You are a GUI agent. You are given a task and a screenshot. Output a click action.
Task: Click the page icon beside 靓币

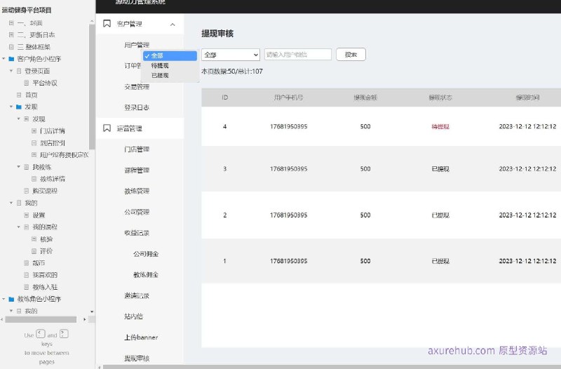pyautogui.click(x=27, y=262)
